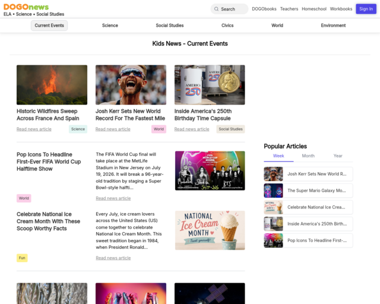Screen dimensions: 380x304
Task: Open headline Historic Wildfires Sweep Across France
Action: point(48,115)
